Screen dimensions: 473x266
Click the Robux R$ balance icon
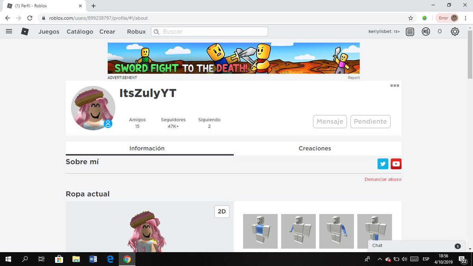[x=426, y=32]
